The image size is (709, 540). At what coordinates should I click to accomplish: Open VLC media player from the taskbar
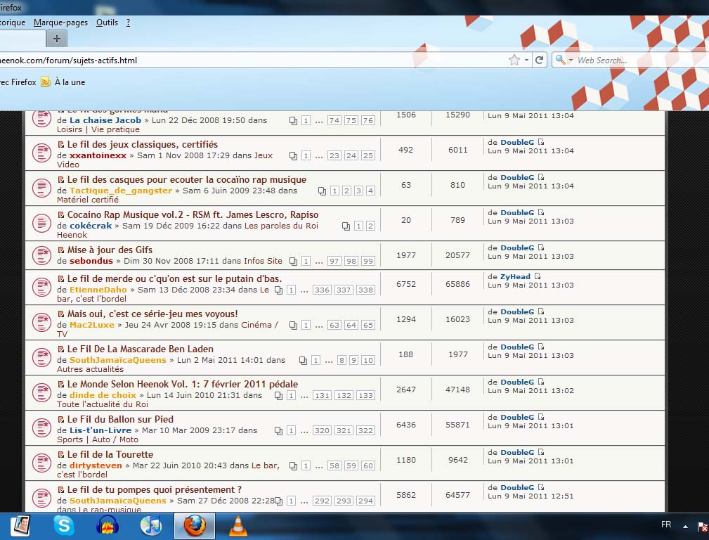[x=238, y=525]
